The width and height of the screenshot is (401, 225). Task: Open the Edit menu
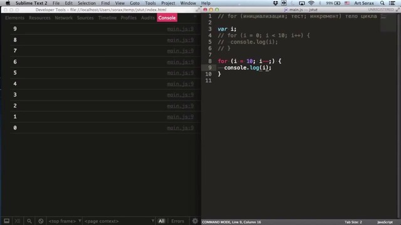tap(68, 3)
